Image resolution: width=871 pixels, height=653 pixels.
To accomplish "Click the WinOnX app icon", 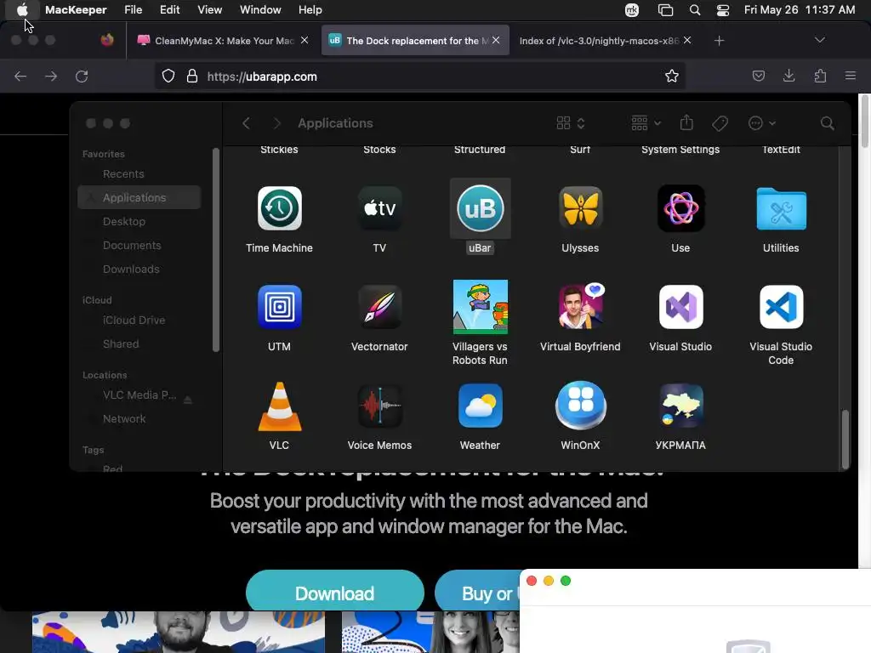I will [580, 405].
